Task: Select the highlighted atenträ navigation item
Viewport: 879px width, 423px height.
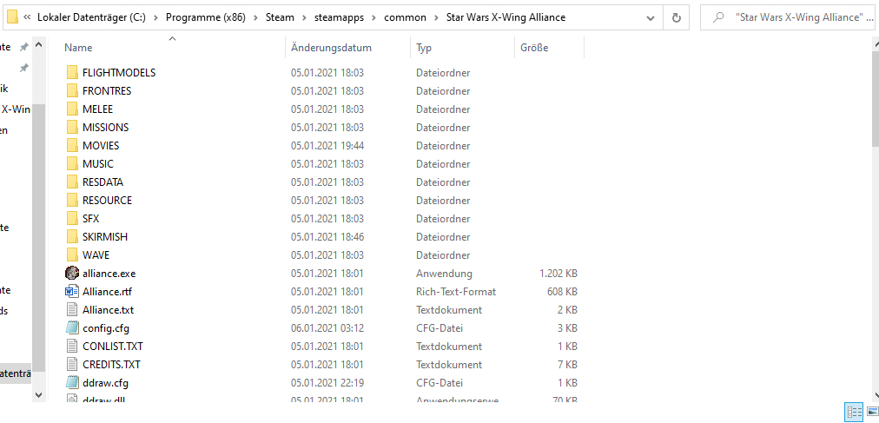Action: coord(16,373)
